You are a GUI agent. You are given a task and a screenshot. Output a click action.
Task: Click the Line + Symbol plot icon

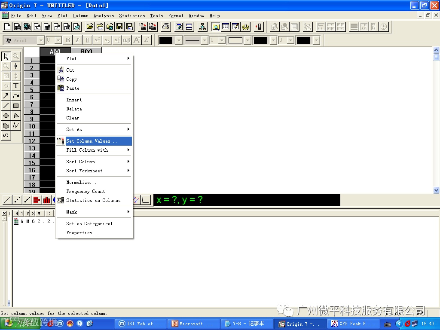coord(27,200)
